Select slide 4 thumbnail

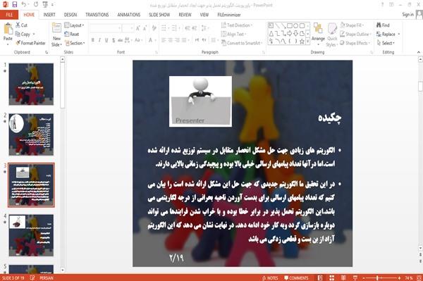31,235
